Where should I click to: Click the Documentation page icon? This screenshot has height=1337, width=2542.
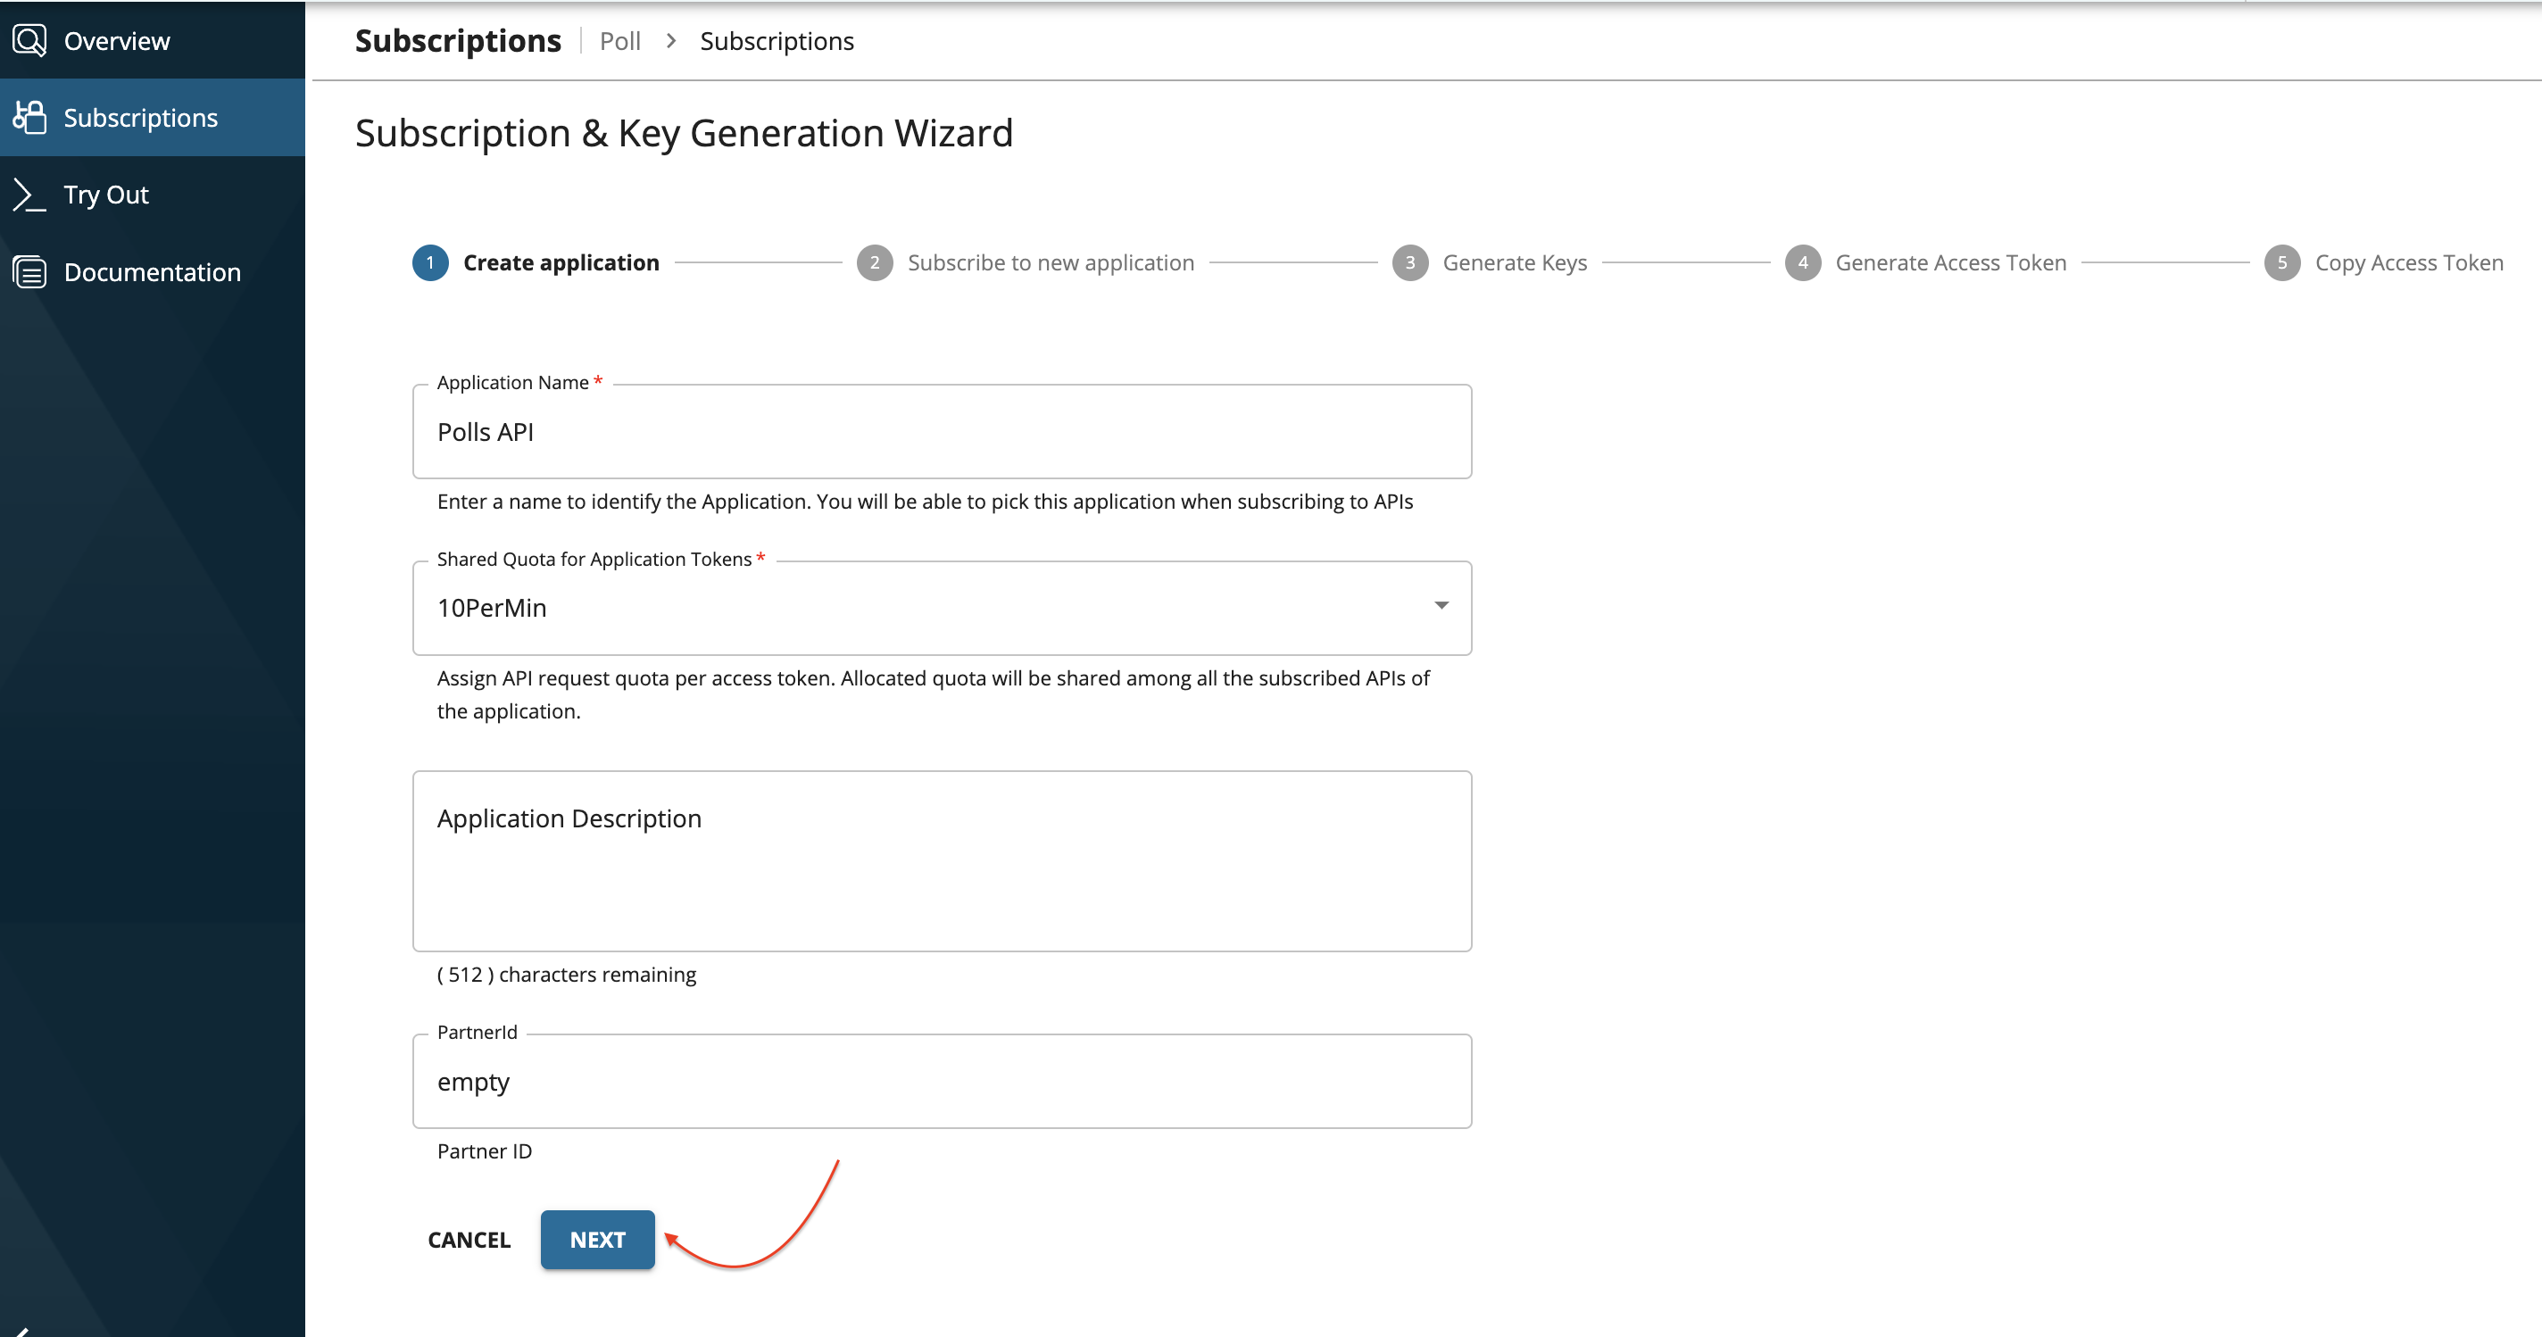pos(29,271)
